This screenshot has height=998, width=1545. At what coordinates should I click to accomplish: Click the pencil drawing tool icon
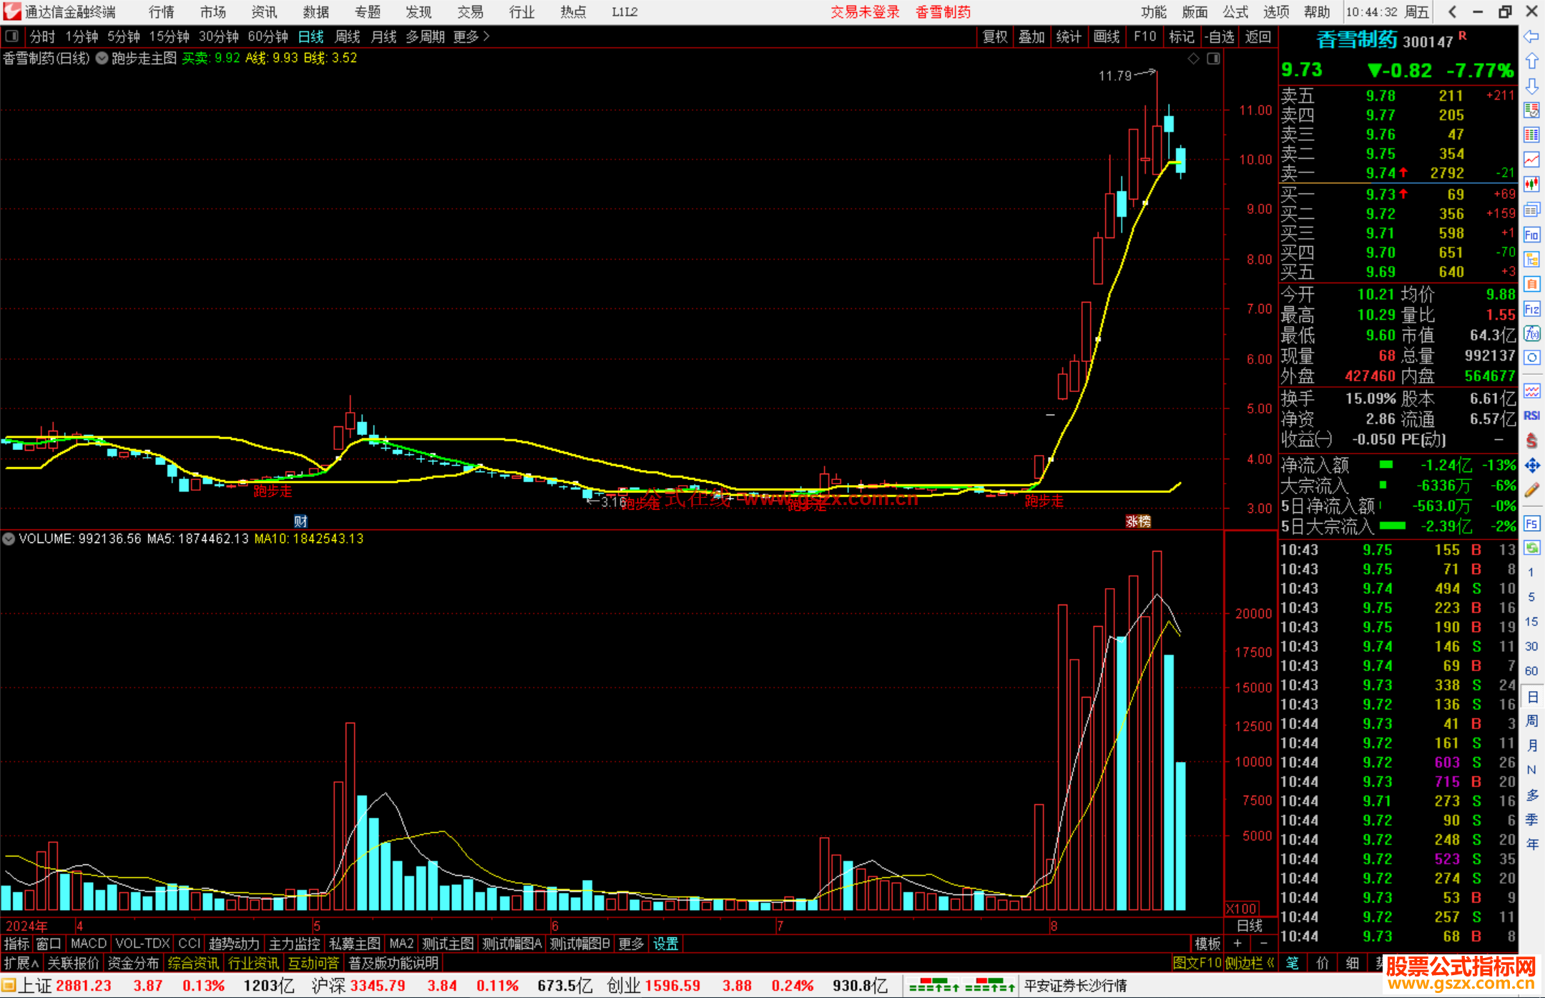(1531, 490)
